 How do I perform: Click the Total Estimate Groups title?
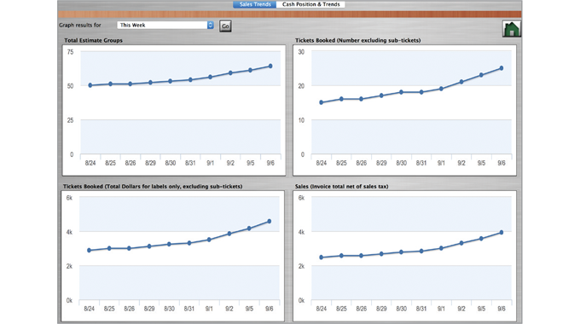pos(93,40)
